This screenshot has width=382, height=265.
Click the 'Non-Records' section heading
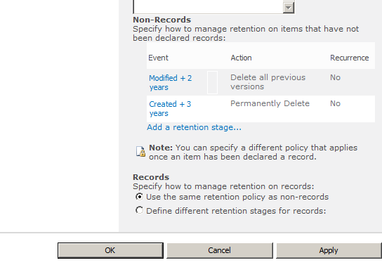(162, 20)
